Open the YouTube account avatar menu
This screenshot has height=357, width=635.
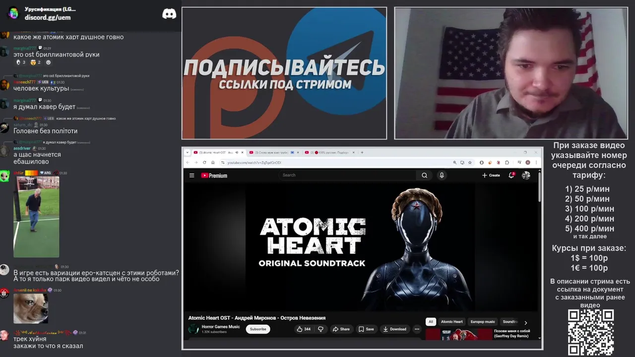[x=526, y=175]
